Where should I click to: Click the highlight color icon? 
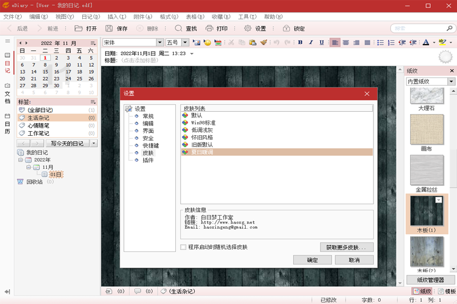pos(442,42)
